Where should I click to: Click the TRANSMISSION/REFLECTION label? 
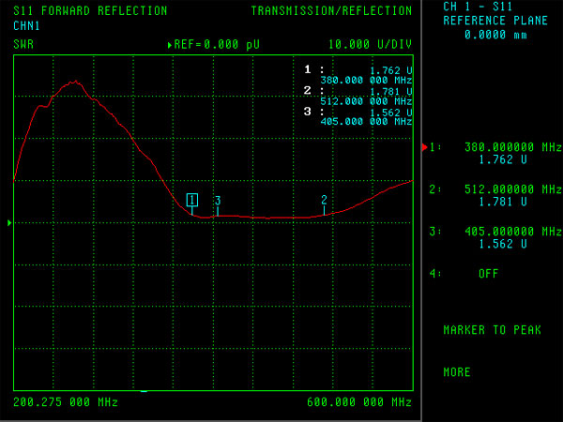331,10
